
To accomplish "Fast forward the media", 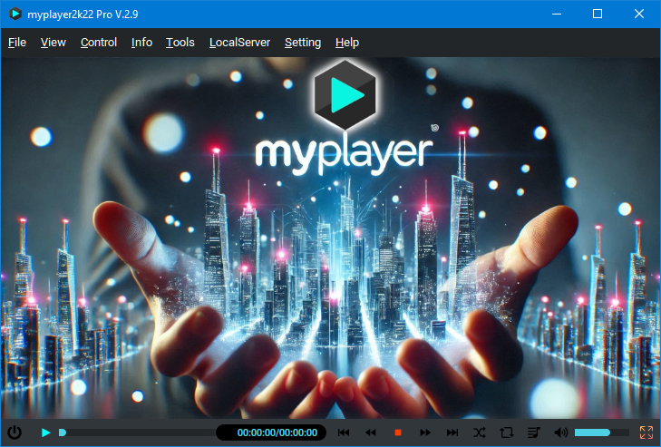I will tap(424, 432).
